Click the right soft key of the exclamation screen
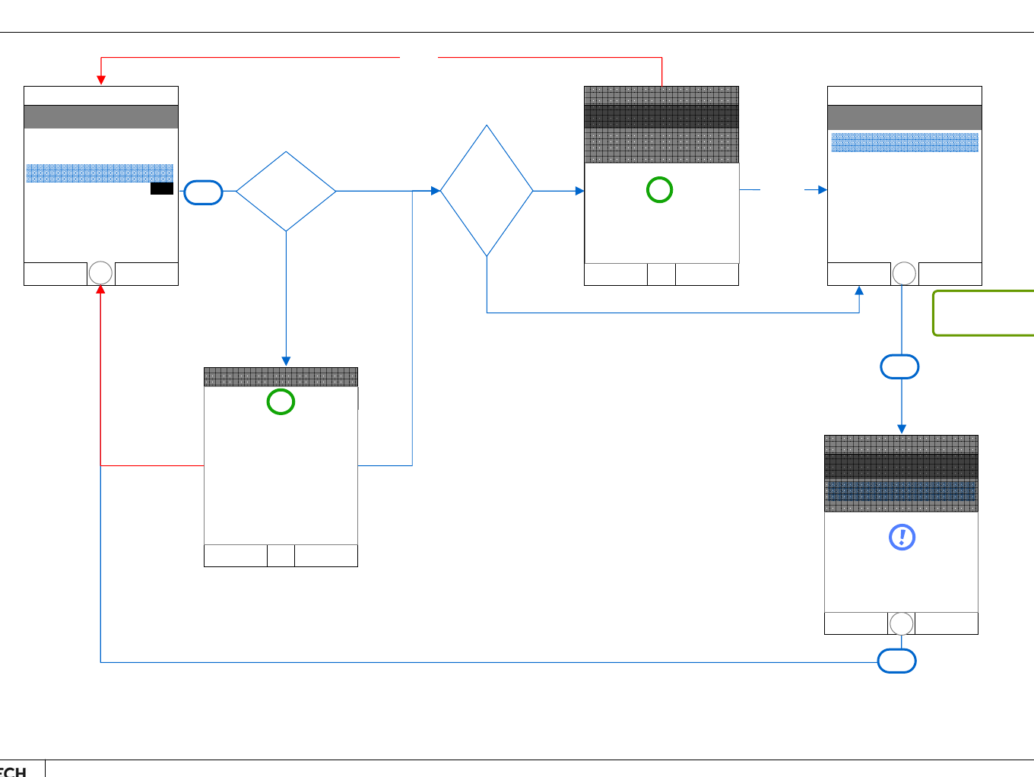The image size is (1034, 777). [947, 623]
